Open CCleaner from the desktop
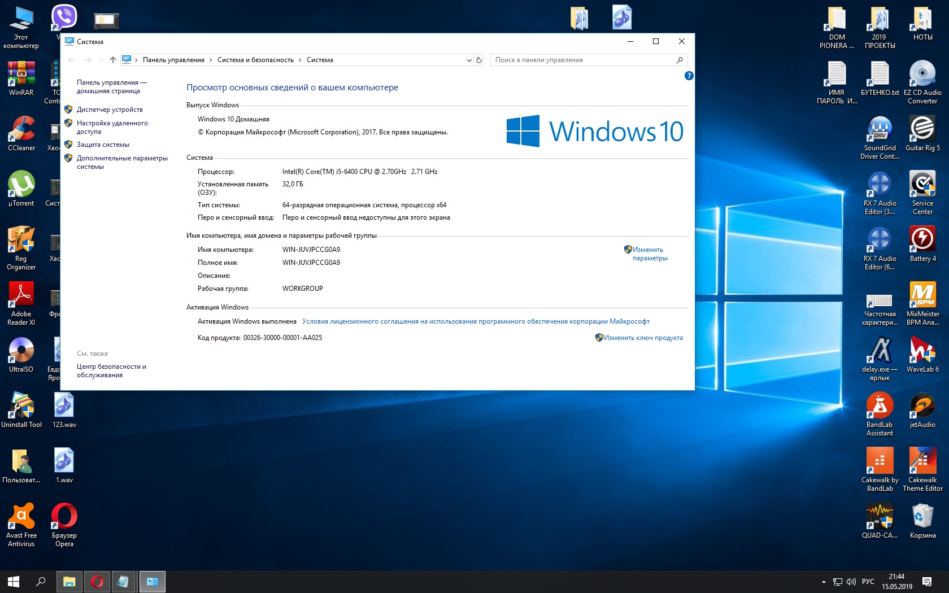949x593 pixels. (21, 133)
